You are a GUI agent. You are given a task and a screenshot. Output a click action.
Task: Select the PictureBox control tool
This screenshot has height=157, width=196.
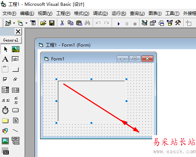click(x=16, y=49)
